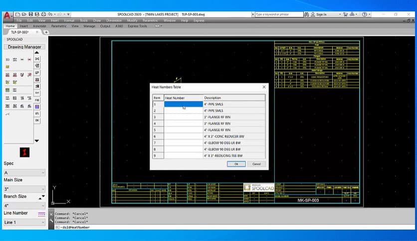This screenshot has height=241, width=417.
Task: Close the Heat Numbers Table dialog
Action: click(x=264, y=87)
